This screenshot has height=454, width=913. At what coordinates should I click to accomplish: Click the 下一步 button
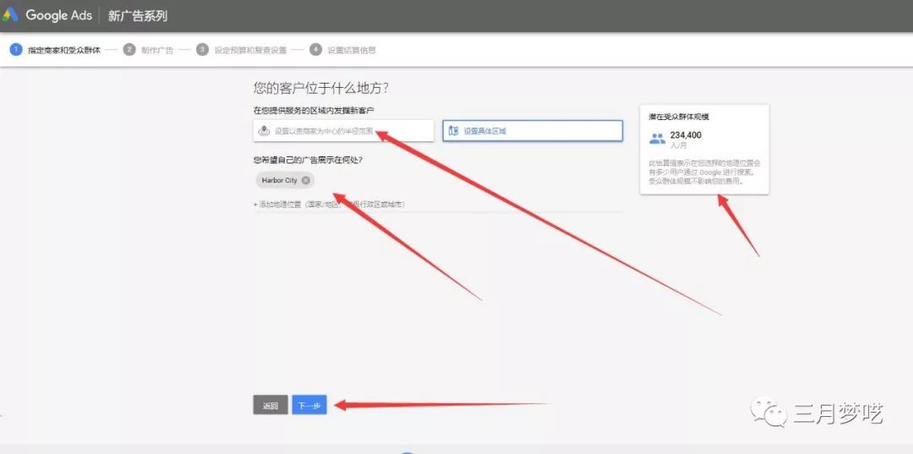click(309, 405)
